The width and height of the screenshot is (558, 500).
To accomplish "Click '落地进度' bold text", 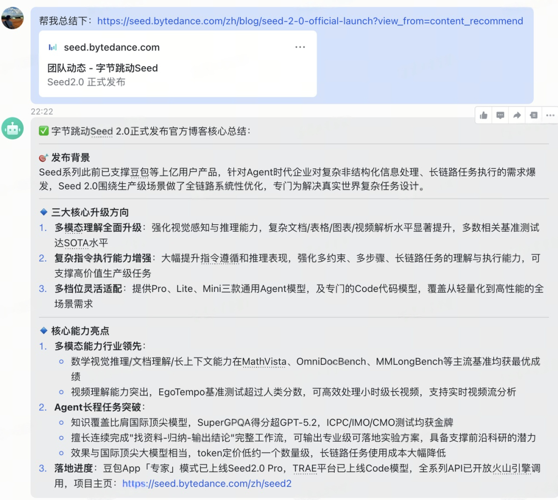I will pos(74,469).
